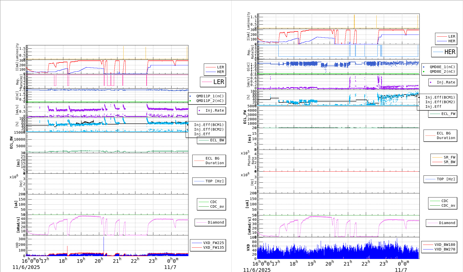Screen dimensions: 463x272
Task: Click the VXD_FW135 red legend label
Action: click(214, 248)
